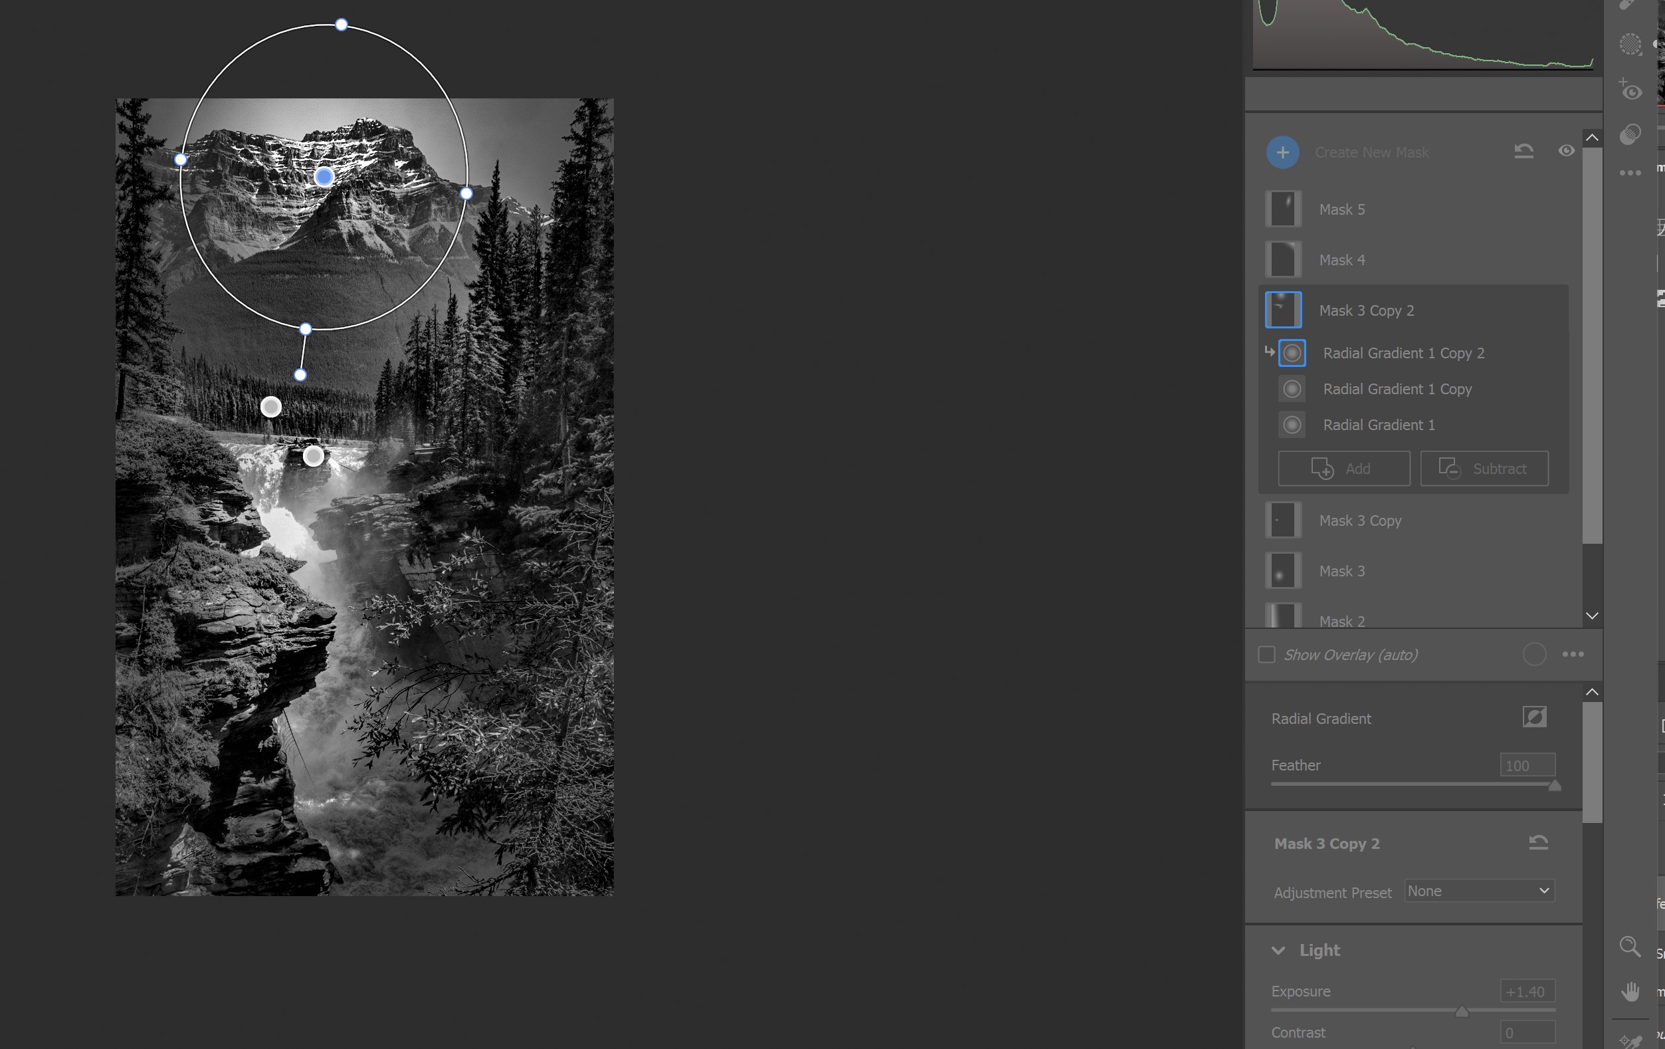Select Mask 5 in the masks list
Viewport: 1665px width, 1049px height.
[1341, 209]
